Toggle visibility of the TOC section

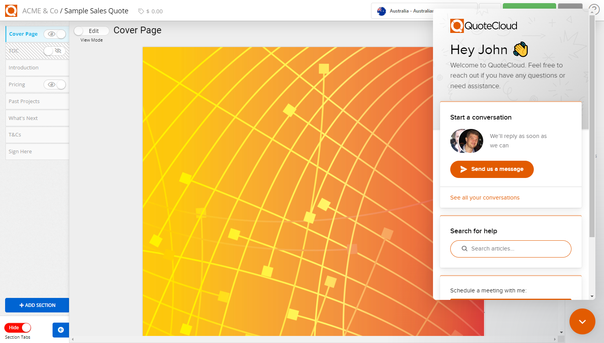[x=55, y=51]
